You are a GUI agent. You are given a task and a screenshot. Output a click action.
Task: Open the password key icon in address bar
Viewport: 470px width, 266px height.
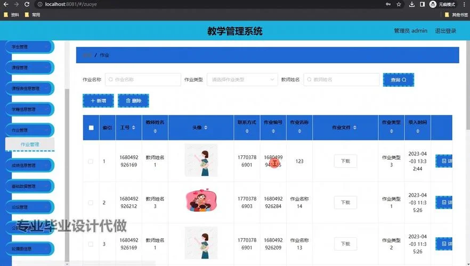(388, 4)
